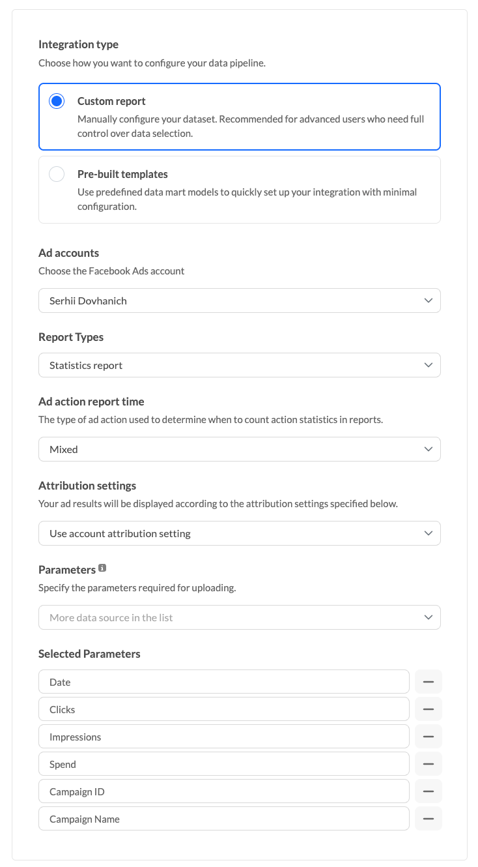Remove the Date parameter
The height and width of the screenshot is (867, 478).
point(428,681)
